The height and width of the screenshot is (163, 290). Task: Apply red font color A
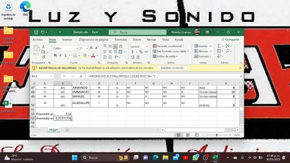[93, 55]
